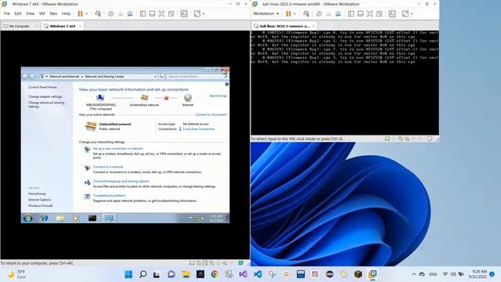Open Tabs menu in Windows 7 VMware window
Viewport: 501px width, 282px height.
point(53,13)
